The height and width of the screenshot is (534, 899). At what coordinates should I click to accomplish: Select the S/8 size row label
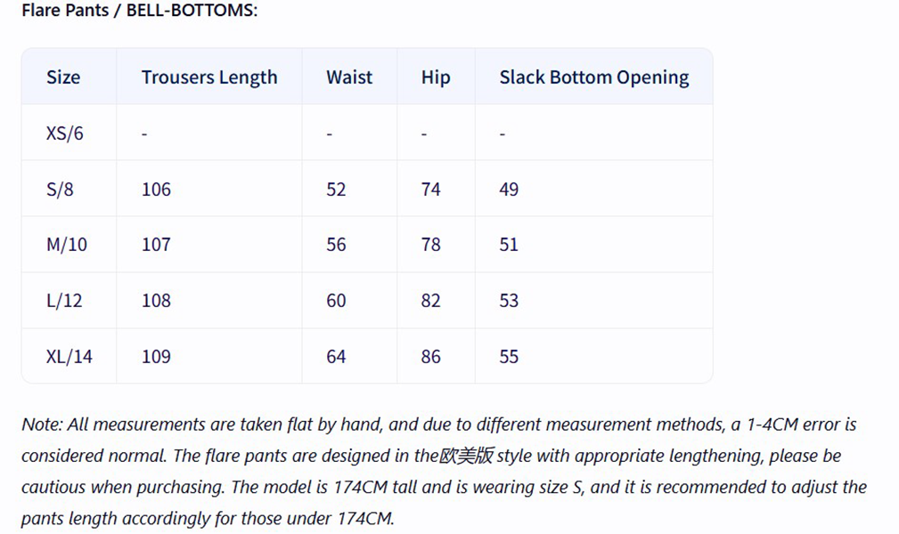[x=61, y=190]
